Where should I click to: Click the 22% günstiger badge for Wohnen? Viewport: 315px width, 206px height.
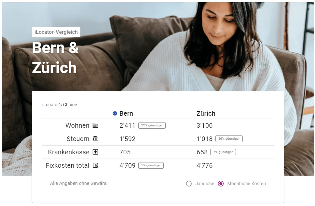[x=152, y=125]
